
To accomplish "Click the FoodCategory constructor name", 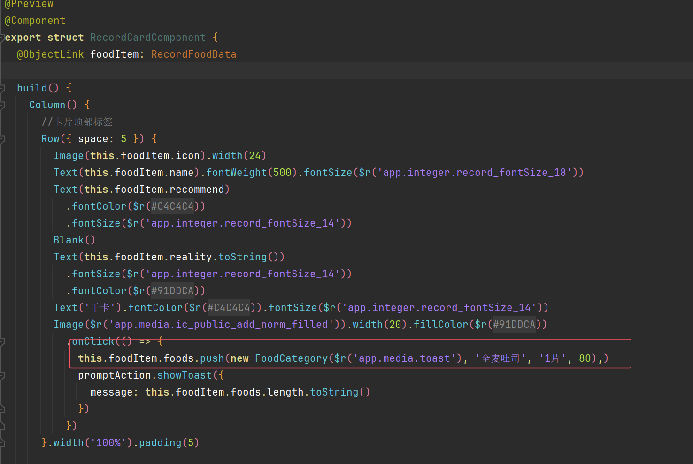I will coord(291,358).
